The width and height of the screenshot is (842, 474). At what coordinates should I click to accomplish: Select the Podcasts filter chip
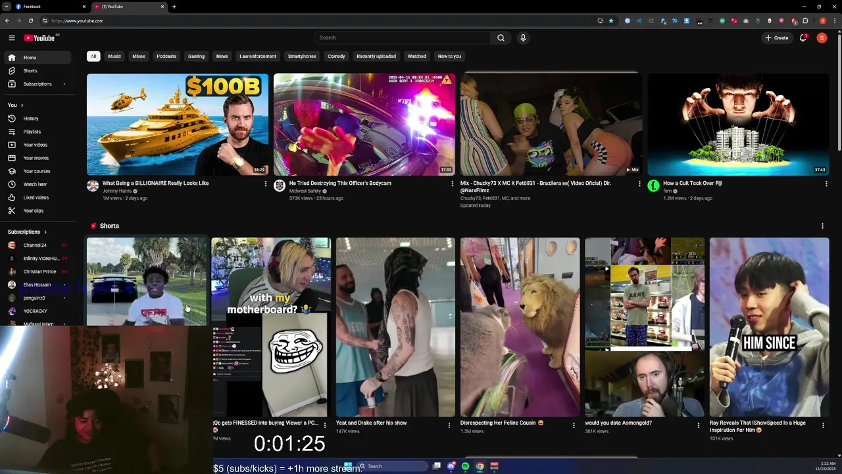click(166, 56)
